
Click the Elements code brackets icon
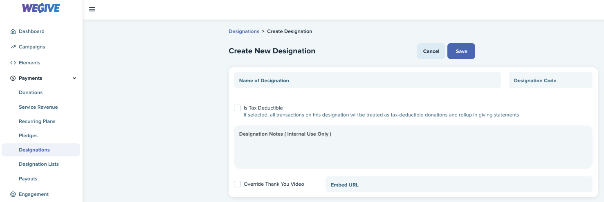[x=13, y=63]
